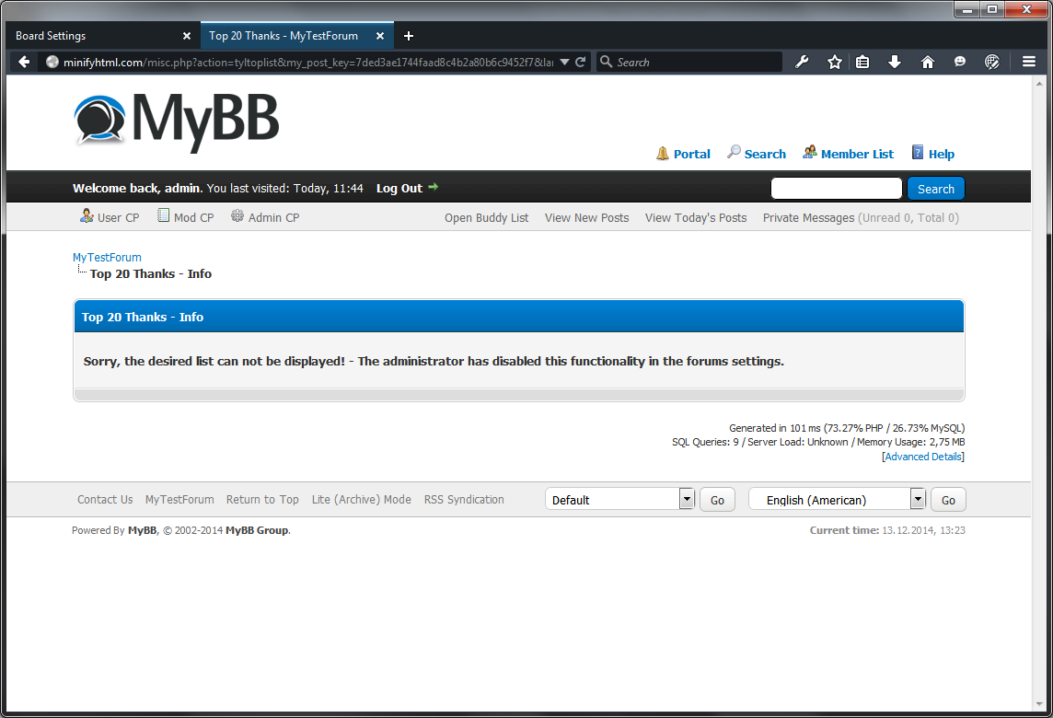Screen dimensions: 1053x718
Task: Click the browser back arrow button
Action: (25, 62)
